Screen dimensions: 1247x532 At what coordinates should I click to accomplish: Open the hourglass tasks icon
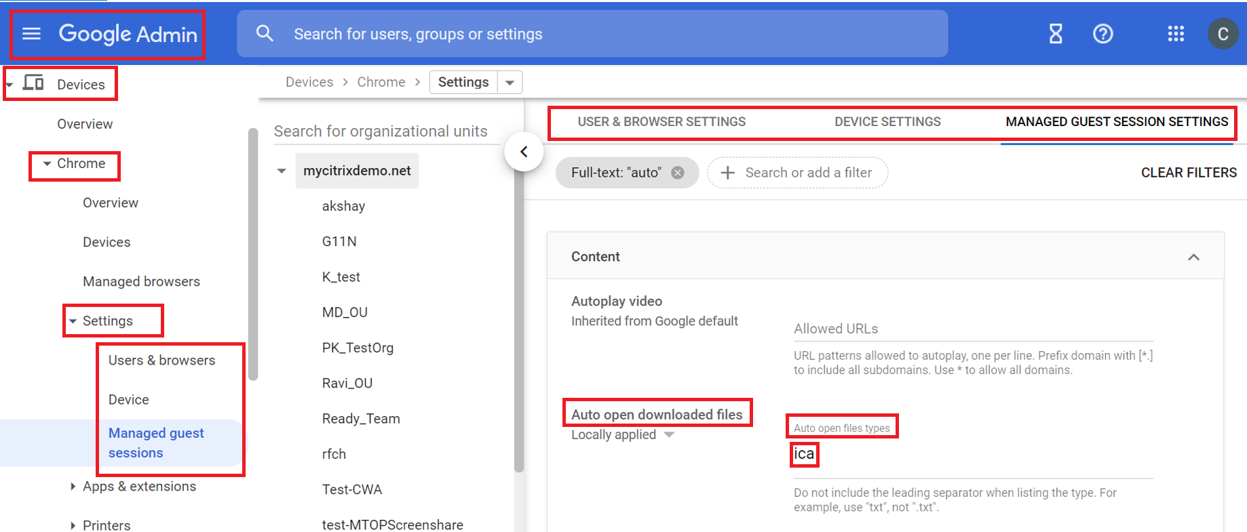coord(1056,34)
